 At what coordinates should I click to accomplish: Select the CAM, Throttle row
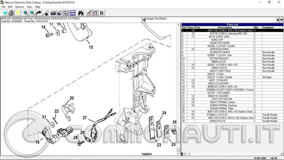coord(232,77)
